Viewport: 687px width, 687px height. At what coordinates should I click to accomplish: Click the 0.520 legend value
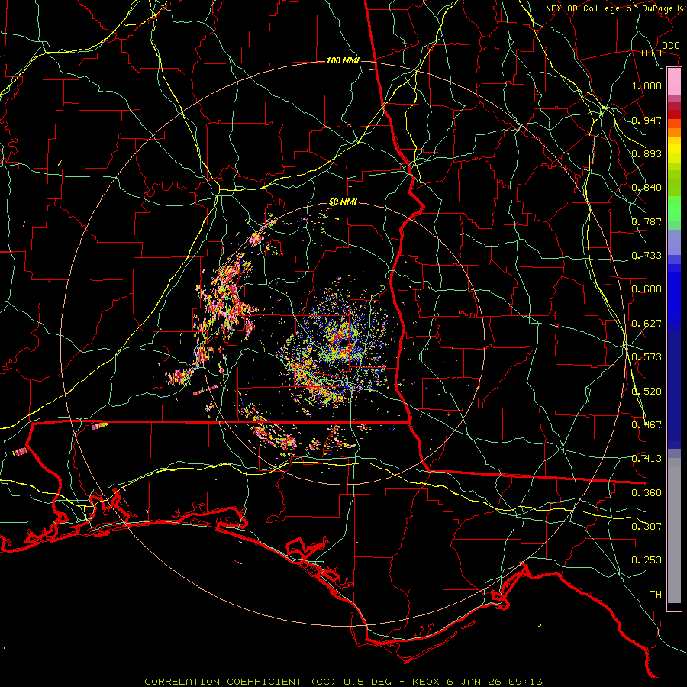coord(647,392)
